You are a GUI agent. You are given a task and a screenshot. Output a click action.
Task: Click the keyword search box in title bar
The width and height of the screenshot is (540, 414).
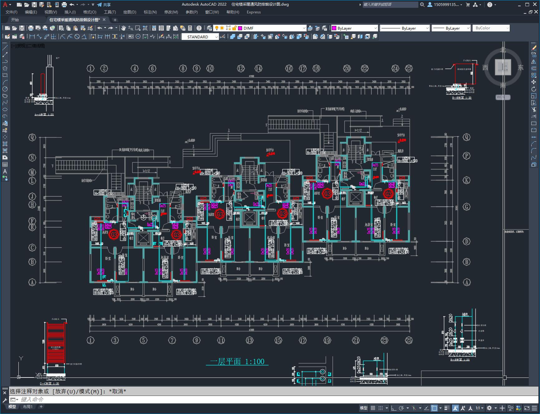390,4
